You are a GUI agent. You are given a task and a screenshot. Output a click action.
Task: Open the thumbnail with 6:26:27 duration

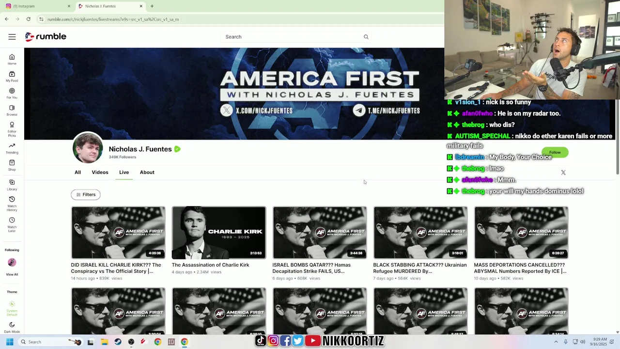pyautogui.click(x=521, y=233)
